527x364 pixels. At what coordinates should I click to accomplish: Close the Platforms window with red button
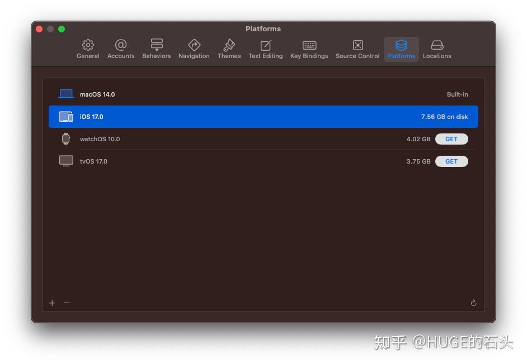[39, 29]
